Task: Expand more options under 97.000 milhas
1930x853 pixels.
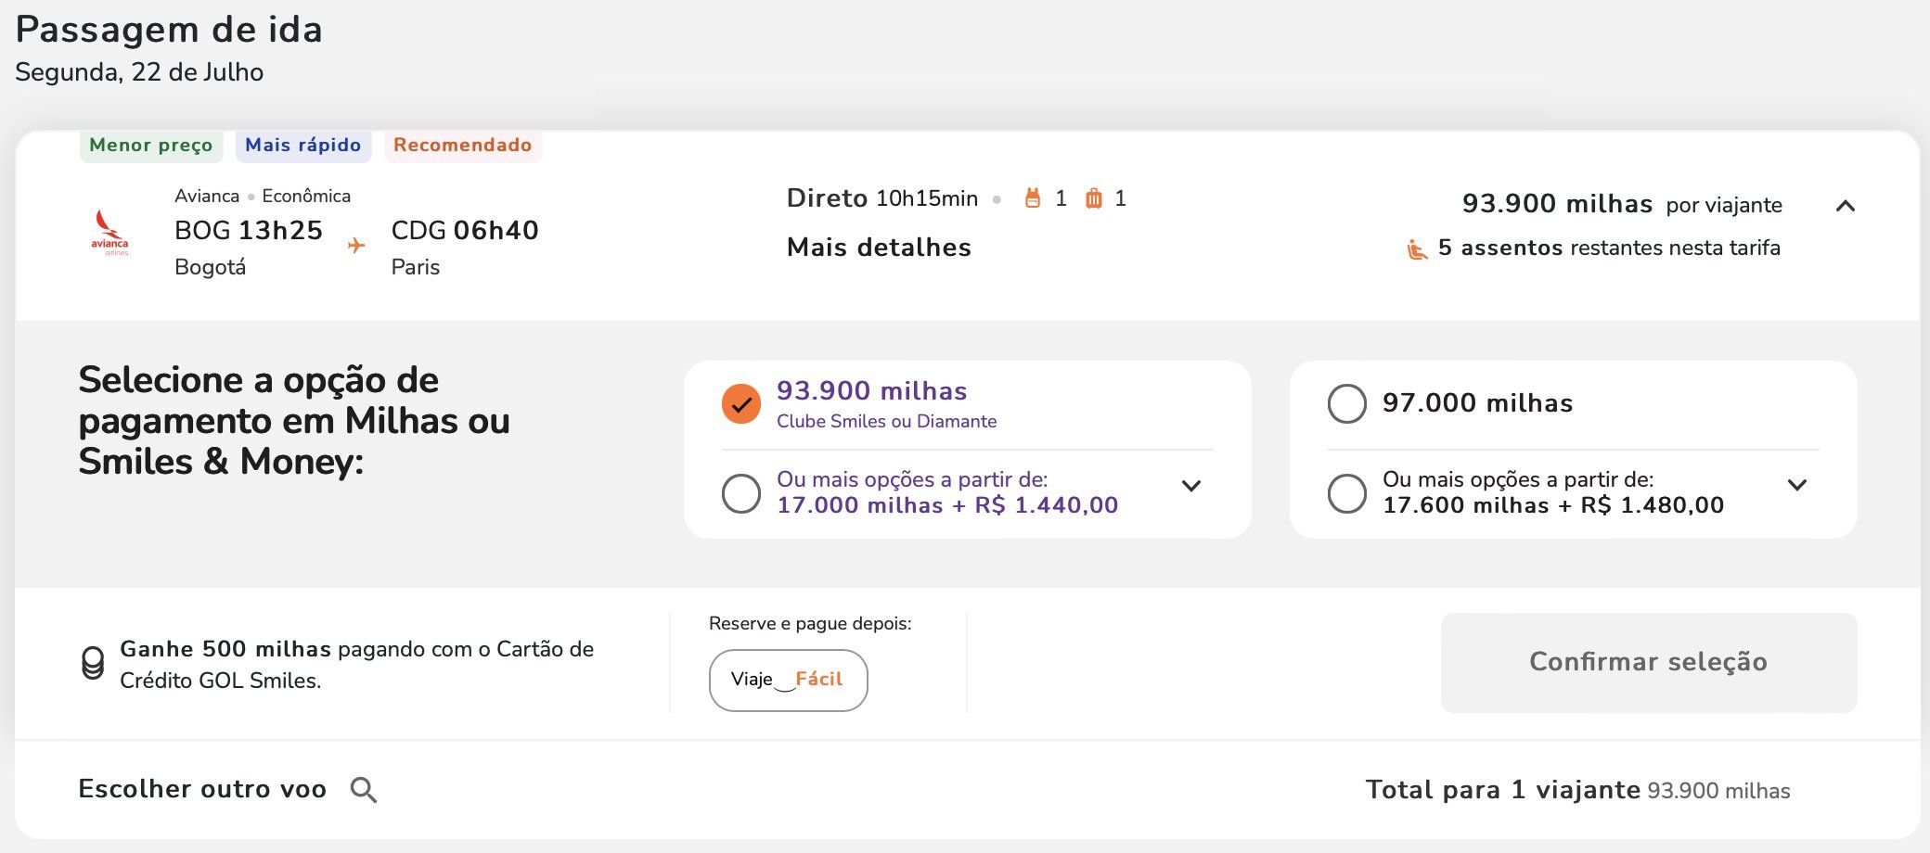Action: pos(1797,485)
